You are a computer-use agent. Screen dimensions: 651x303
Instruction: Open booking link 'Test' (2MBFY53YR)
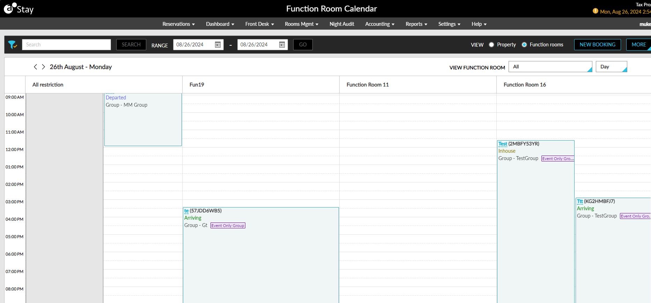pyautogui.click(x=503, y=144)
